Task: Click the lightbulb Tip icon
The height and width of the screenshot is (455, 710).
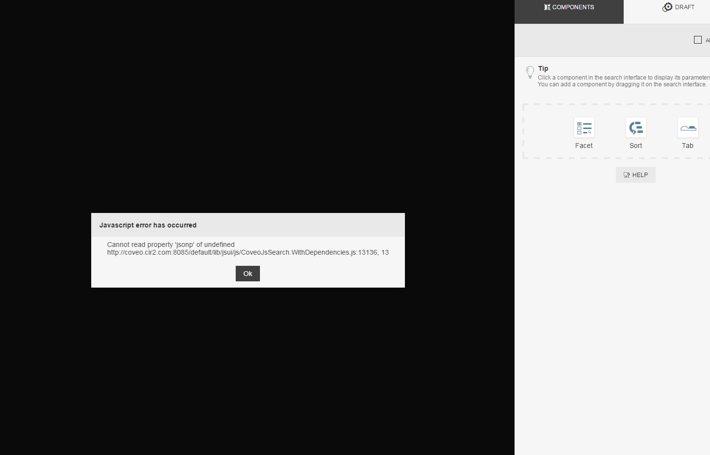Action: [530, 72]
